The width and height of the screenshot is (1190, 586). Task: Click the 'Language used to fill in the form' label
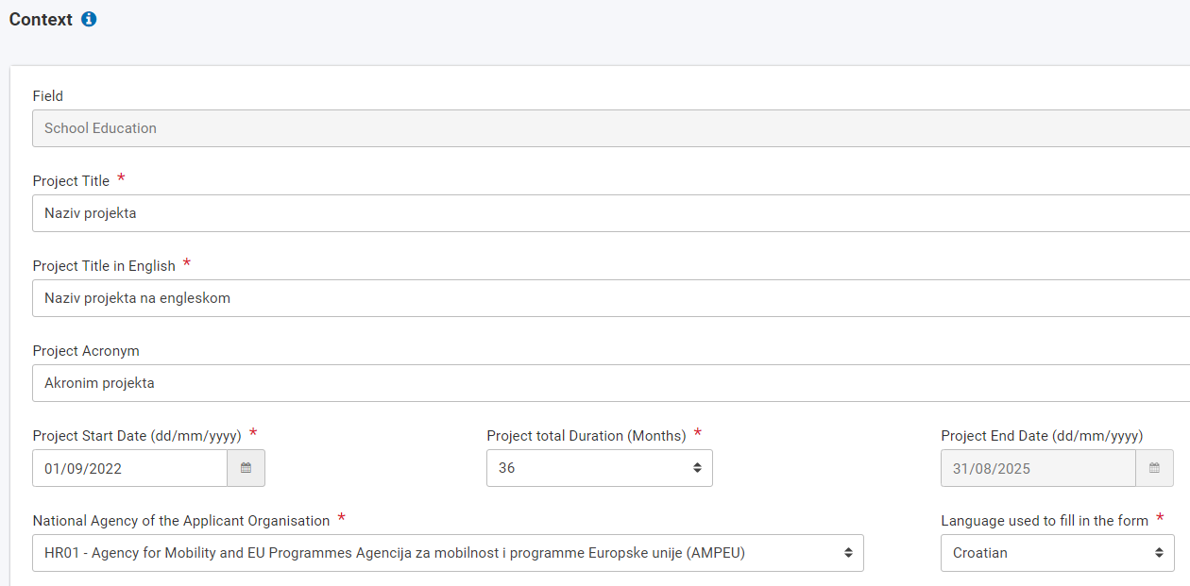[x=1044, y=521]
